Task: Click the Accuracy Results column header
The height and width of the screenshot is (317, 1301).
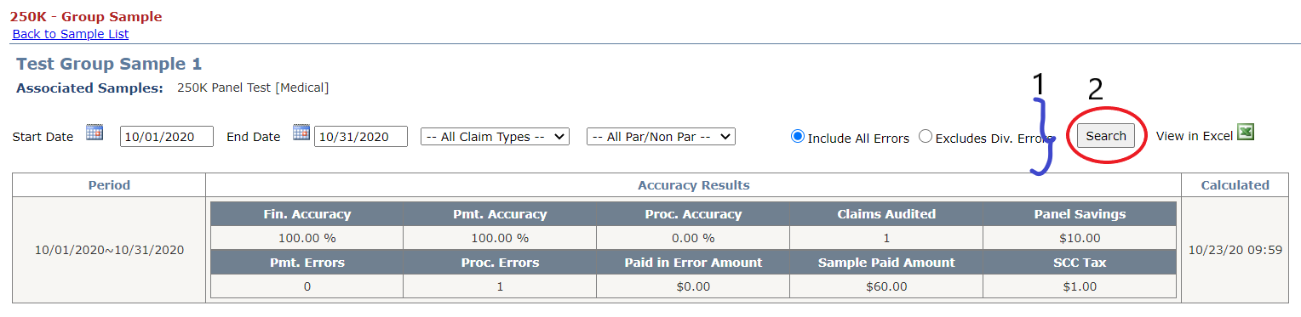Action: 693,185
